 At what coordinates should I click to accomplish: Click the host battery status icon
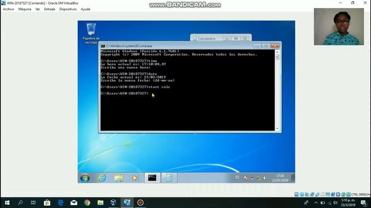tap(323, 203)
